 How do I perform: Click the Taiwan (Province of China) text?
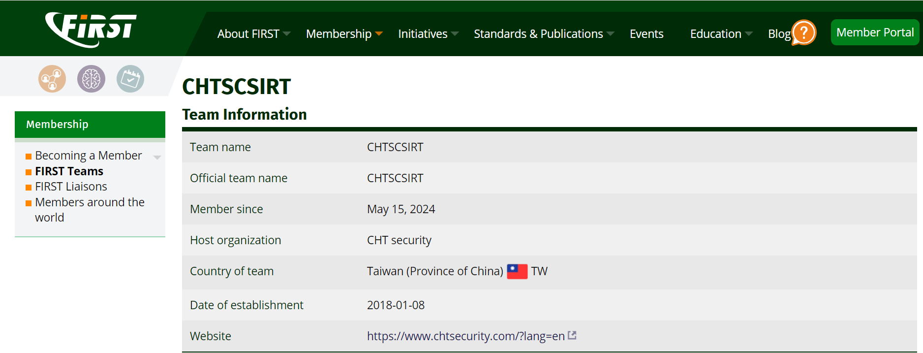pos(435,271)
